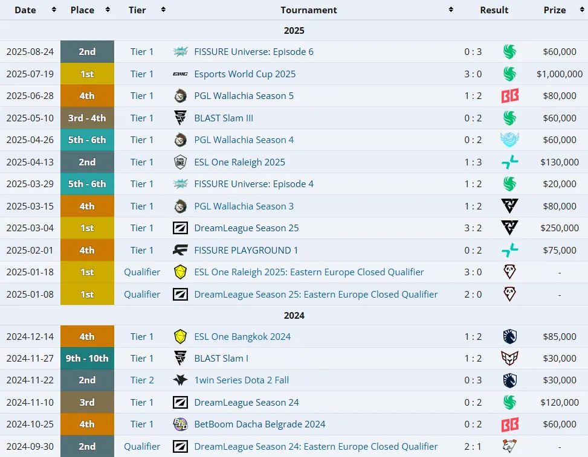Click the 2025 year section header

pos(294,30)
